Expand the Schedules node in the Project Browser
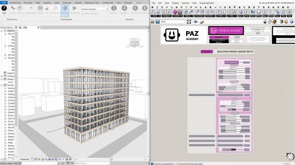This screenshot has height=165, width=295. point(1,76)
